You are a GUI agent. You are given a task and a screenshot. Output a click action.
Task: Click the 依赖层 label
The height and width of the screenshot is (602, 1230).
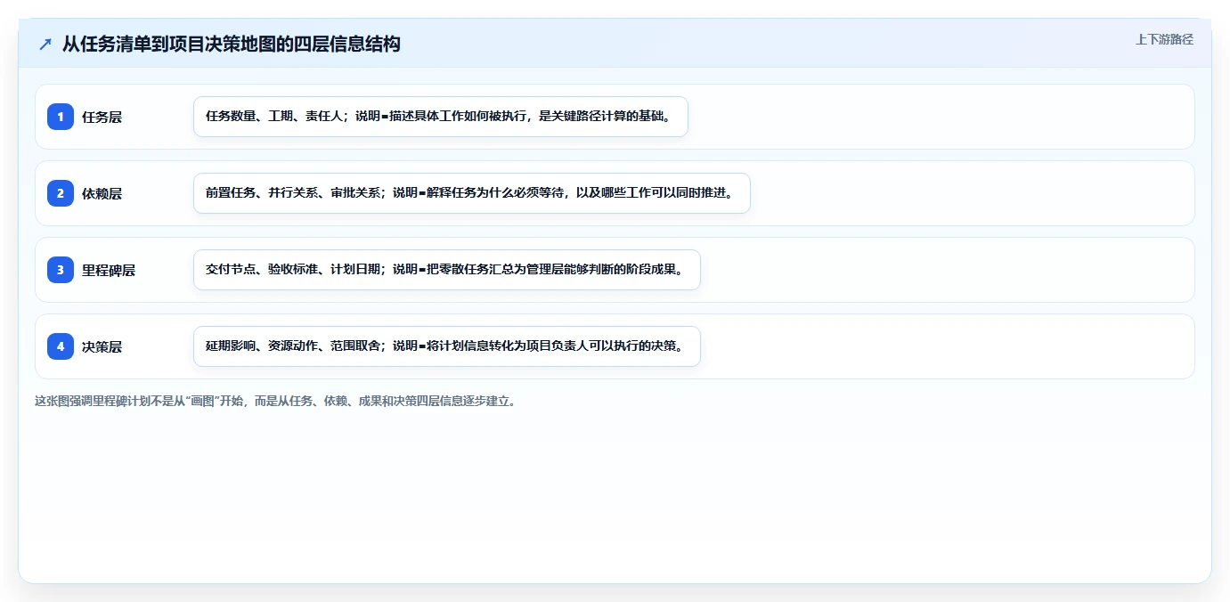(102, 193)
